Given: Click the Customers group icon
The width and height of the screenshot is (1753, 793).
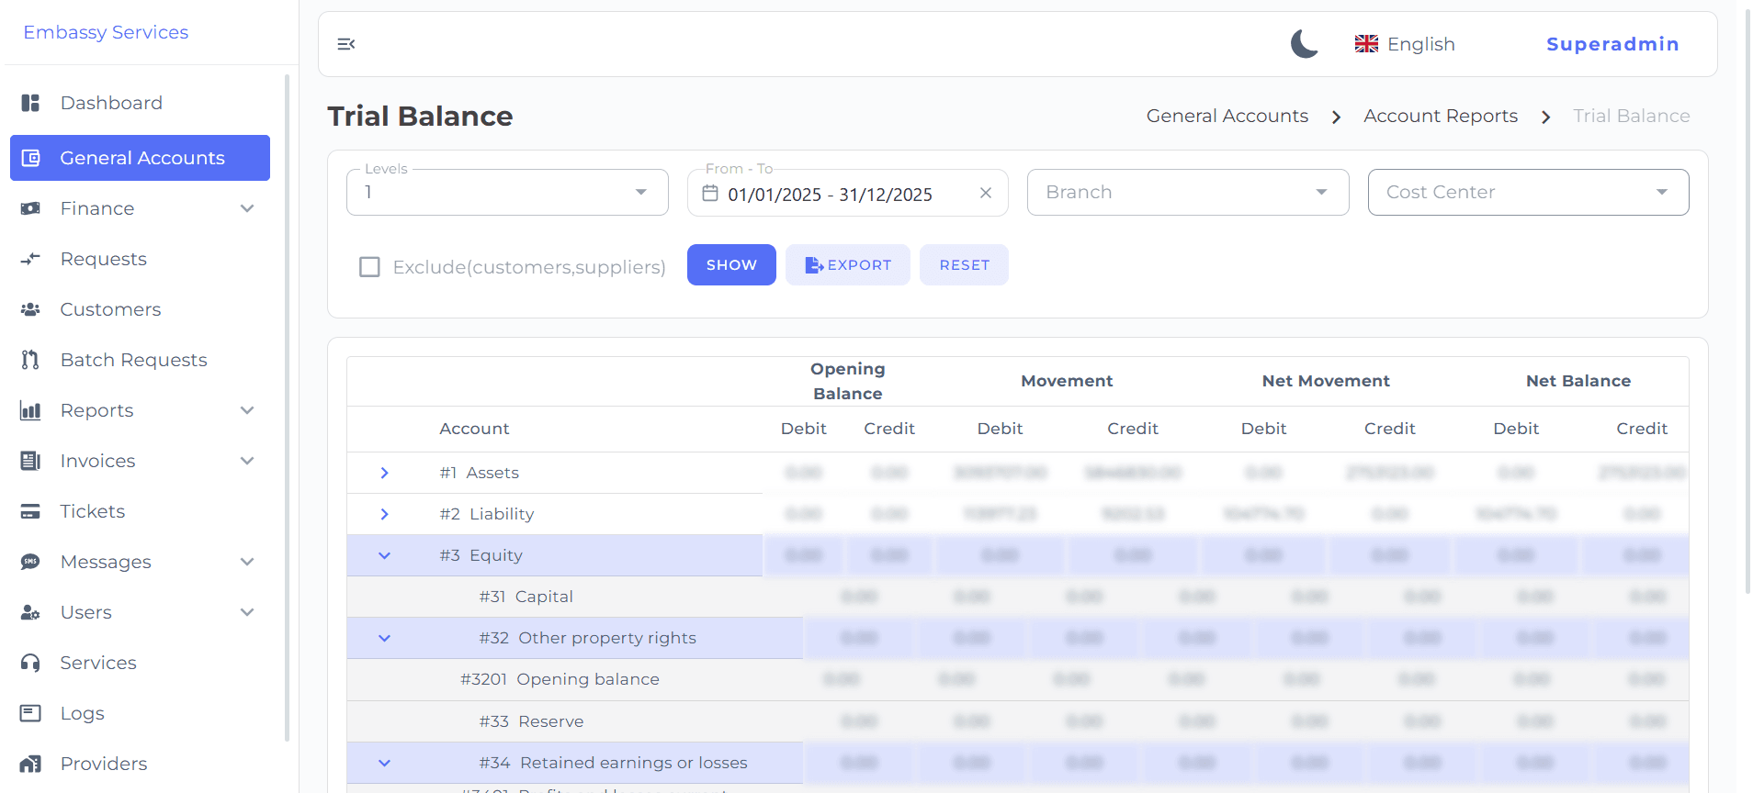Looking at the screenshot, I should (30, 309).
